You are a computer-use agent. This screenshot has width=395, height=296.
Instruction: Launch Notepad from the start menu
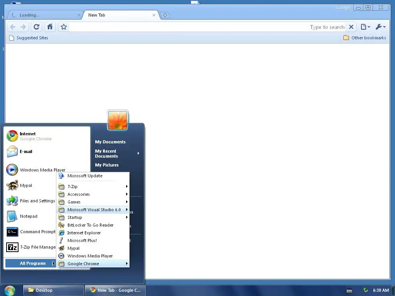click(30, 216)
